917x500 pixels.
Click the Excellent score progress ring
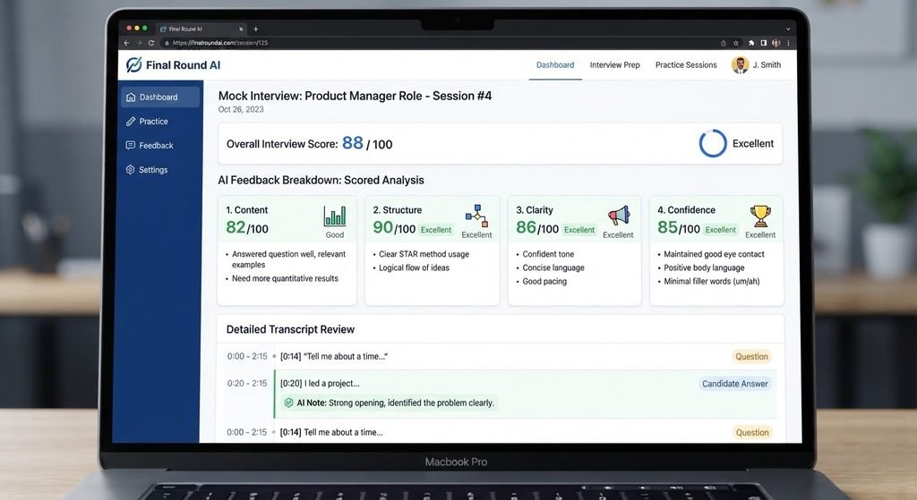[x=713, y=143]
